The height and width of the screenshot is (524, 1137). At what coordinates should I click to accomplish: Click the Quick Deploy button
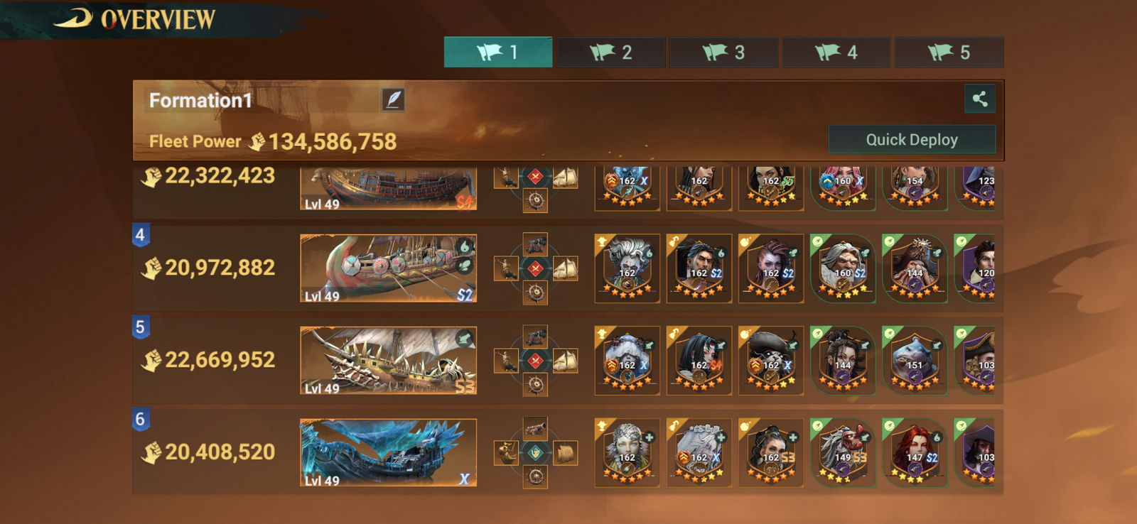pyautogui.click(x=912, y=139)
